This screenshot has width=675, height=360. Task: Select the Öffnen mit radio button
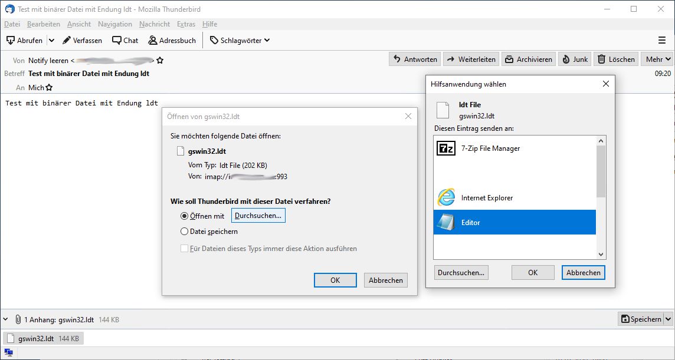click(184, 216)
